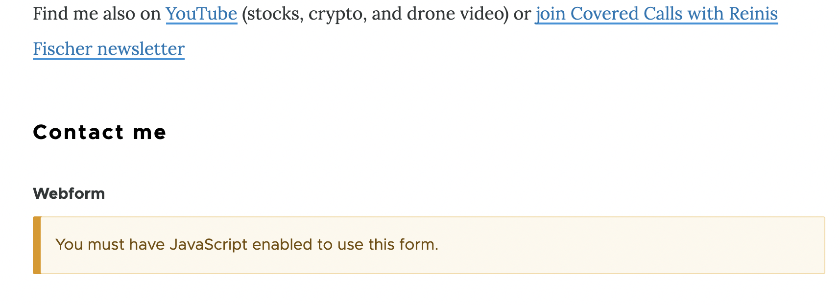Select the "Webform" label

[69, 193]
